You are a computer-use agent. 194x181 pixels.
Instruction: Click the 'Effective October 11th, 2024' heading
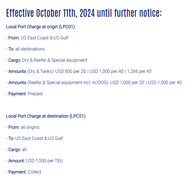click(50, 13)
